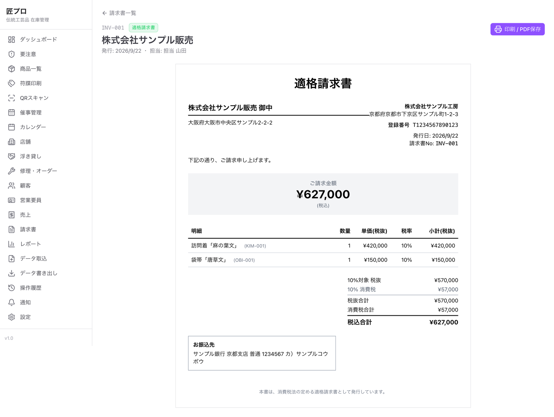Launch the QRスキャン scanner icon
Image resolution: width=554 pixels, height=417 pixels.
point(11,98)
